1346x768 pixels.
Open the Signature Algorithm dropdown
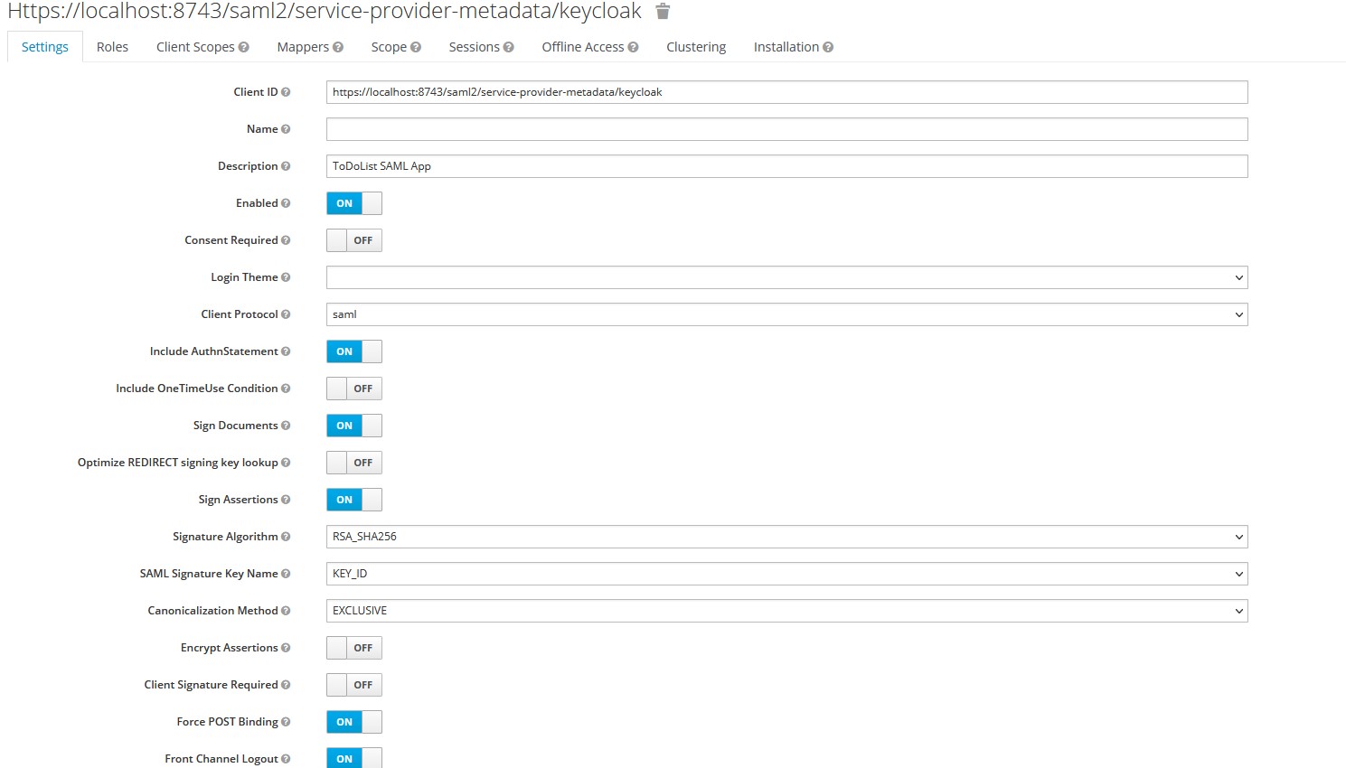(786, 536)
